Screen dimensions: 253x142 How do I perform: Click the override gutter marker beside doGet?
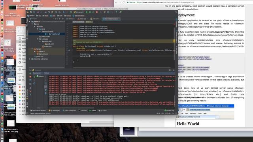coord(69,50)
